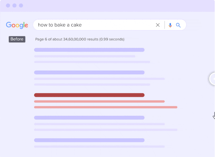The height and width of the screenshot is (157, 215).
Task: Click the longest light red snippet line
Action: (106, 107)
